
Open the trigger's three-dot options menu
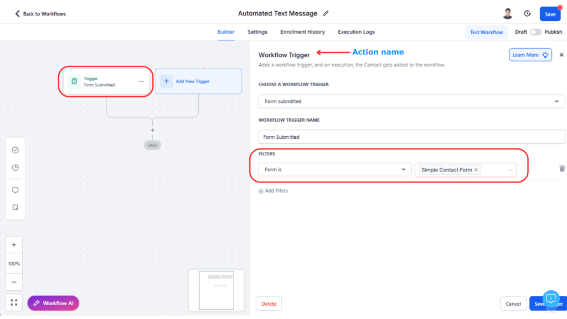(141, 81)
